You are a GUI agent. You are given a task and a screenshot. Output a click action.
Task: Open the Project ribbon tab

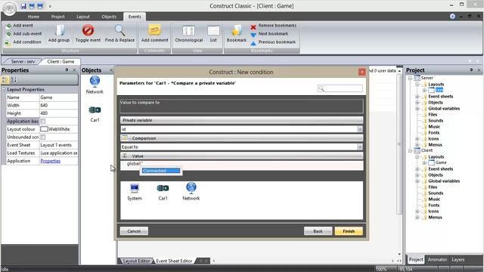[58, 17]
